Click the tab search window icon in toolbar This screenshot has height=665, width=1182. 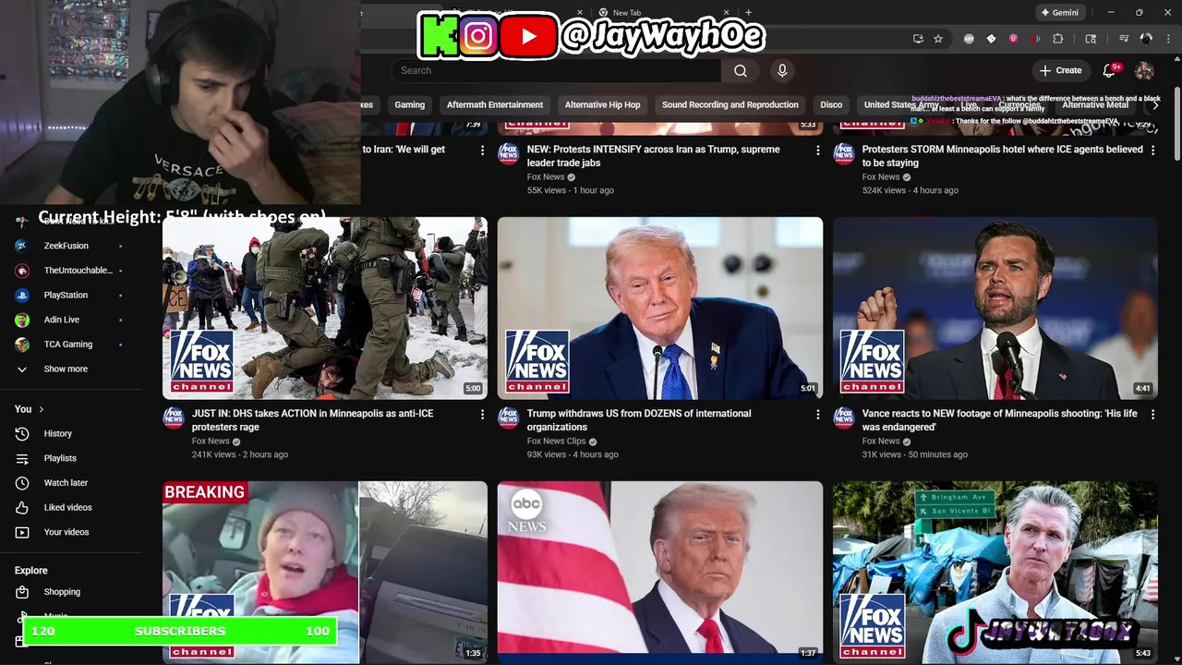(1091, 39)
